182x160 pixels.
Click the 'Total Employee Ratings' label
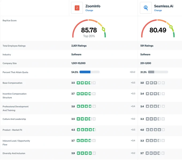[x=14, y=46]
